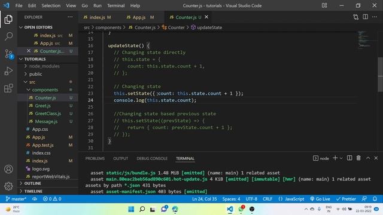Viewport: 383px width, 215px height.
Task: Click Ln 24, Col 35 position
Action: coord(205,199)
